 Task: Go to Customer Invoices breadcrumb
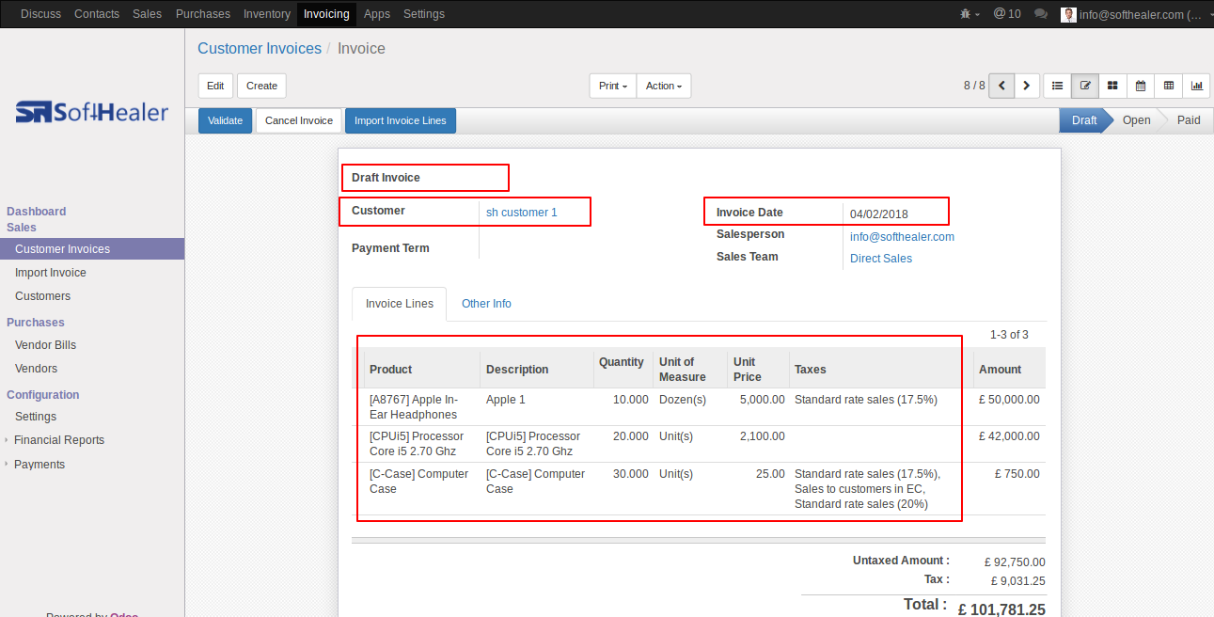click(x=260, y=48)
